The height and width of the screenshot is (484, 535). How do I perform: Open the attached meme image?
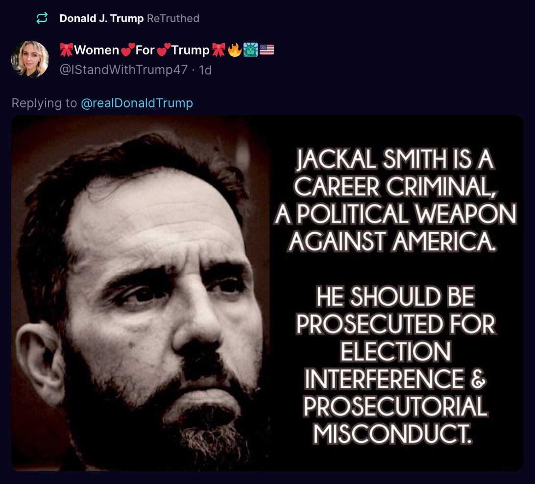point(267,293)
